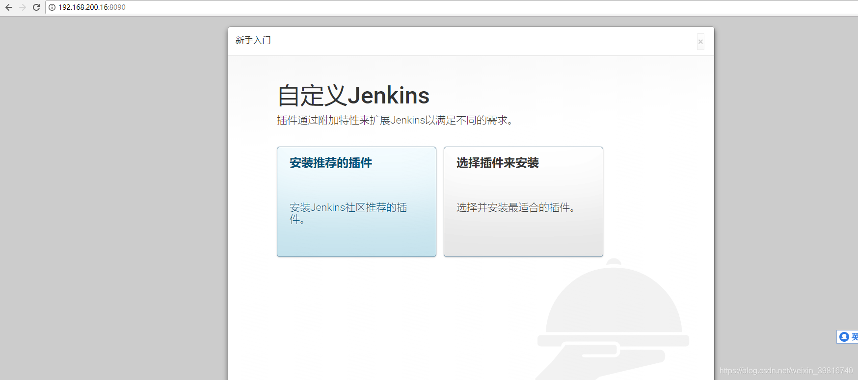Reload the page with refresh icon
858x380 pixels.
point(36,7)
